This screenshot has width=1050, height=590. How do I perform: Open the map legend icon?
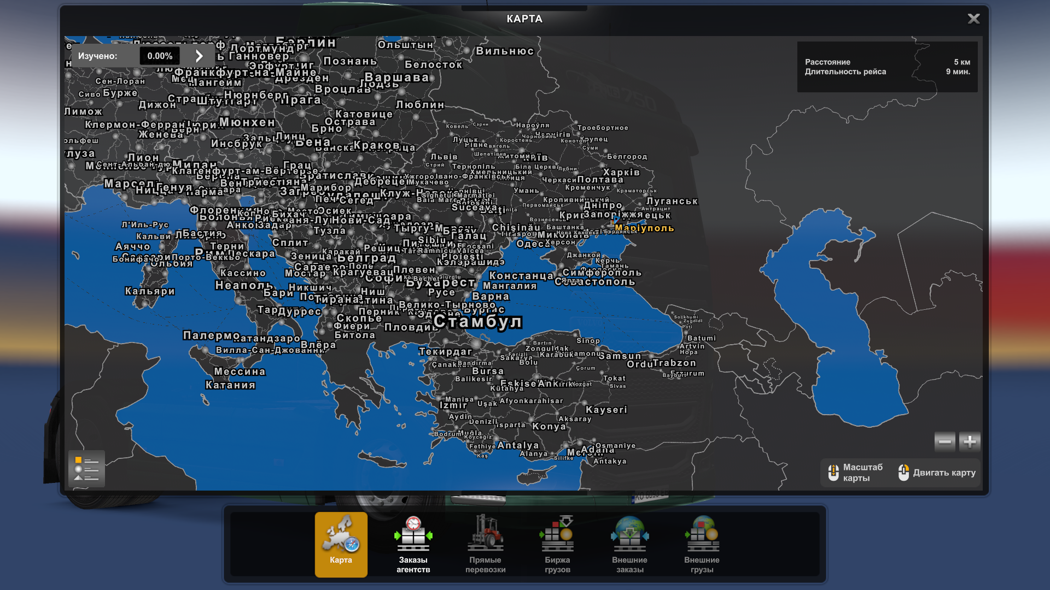point(86,469)
